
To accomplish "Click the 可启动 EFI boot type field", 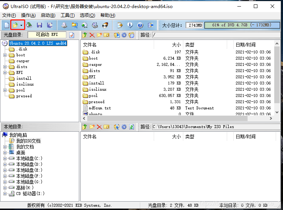I will (47, 35).
